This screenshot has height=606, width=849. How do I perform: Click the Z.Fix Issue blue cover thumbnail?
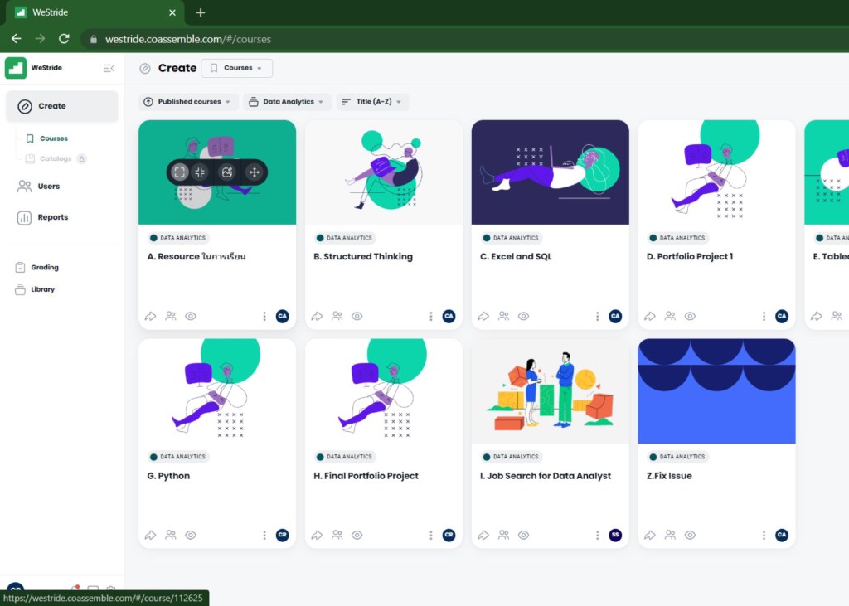716,391
